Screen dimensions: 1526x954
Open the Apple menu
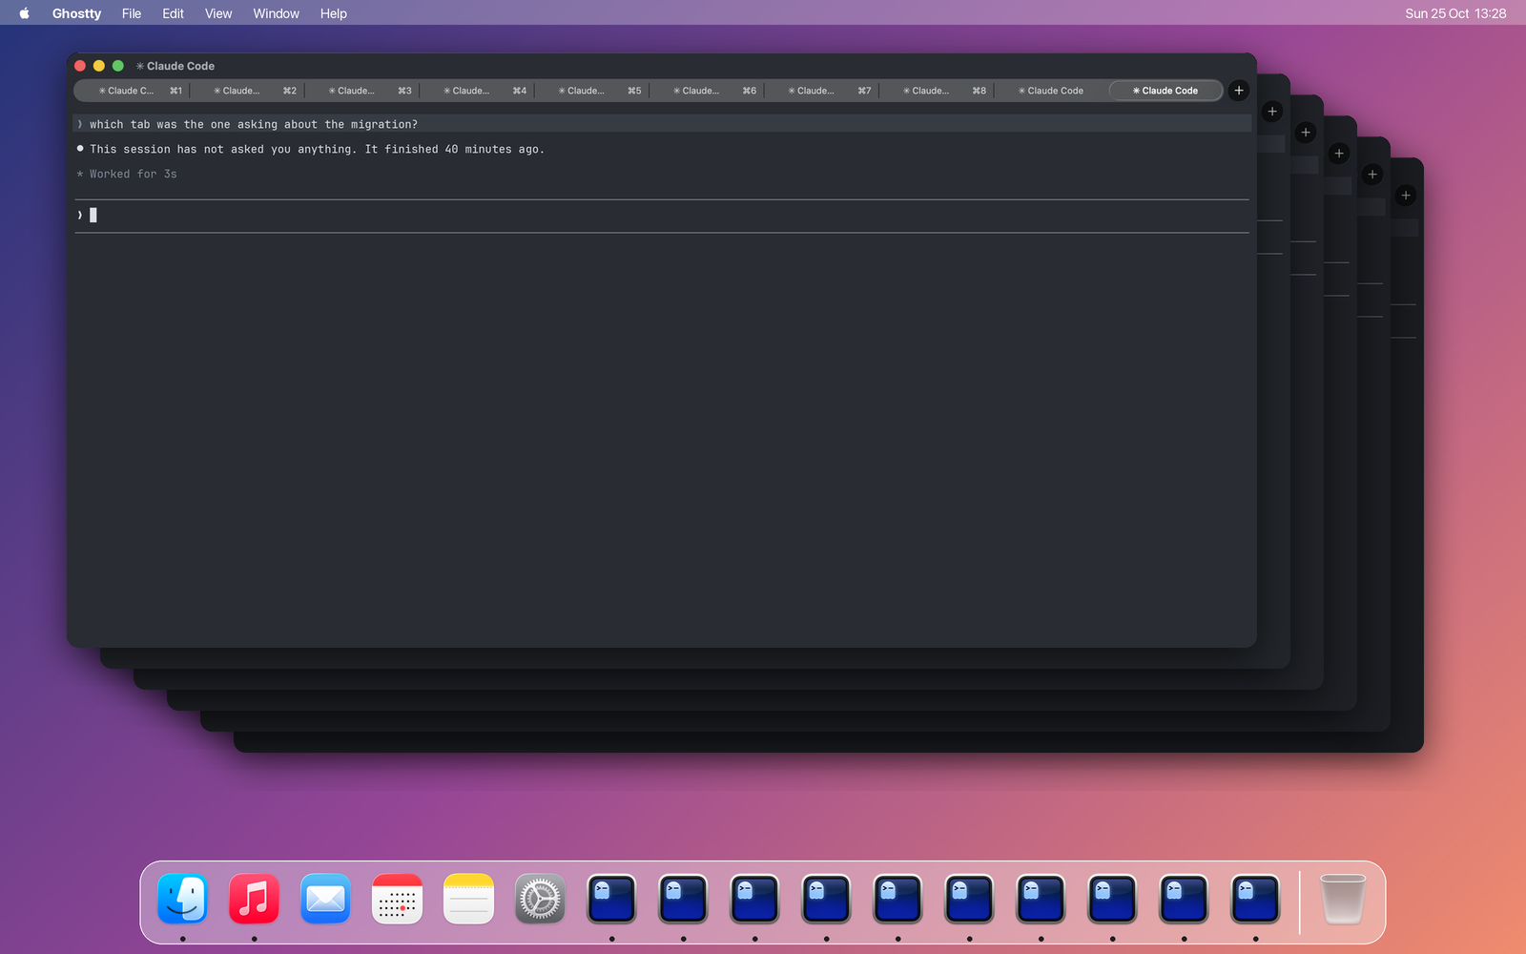pos(24,13)
